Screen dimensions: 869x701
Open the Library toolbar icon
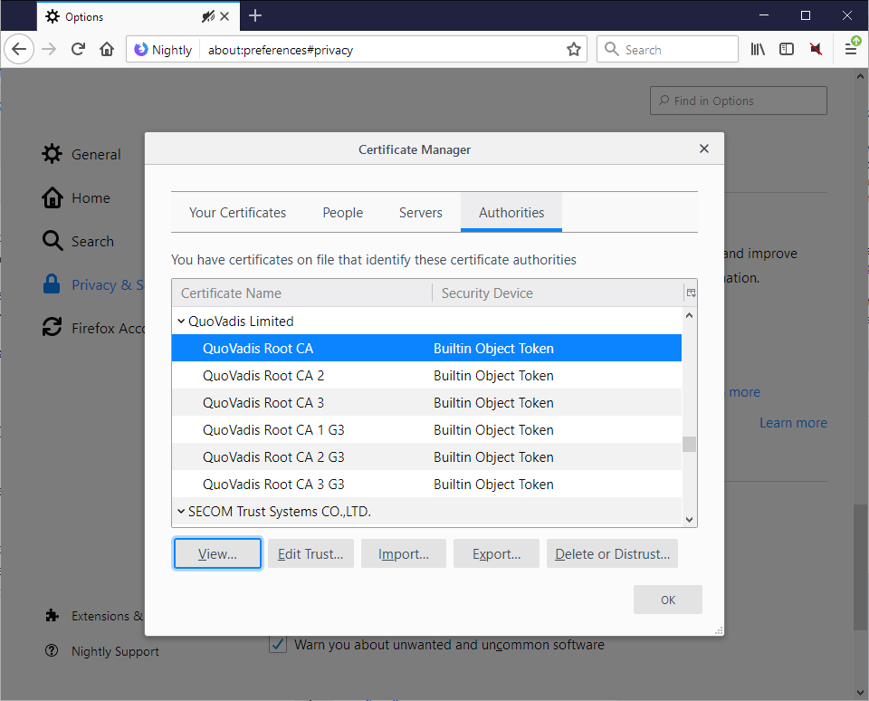758,49
